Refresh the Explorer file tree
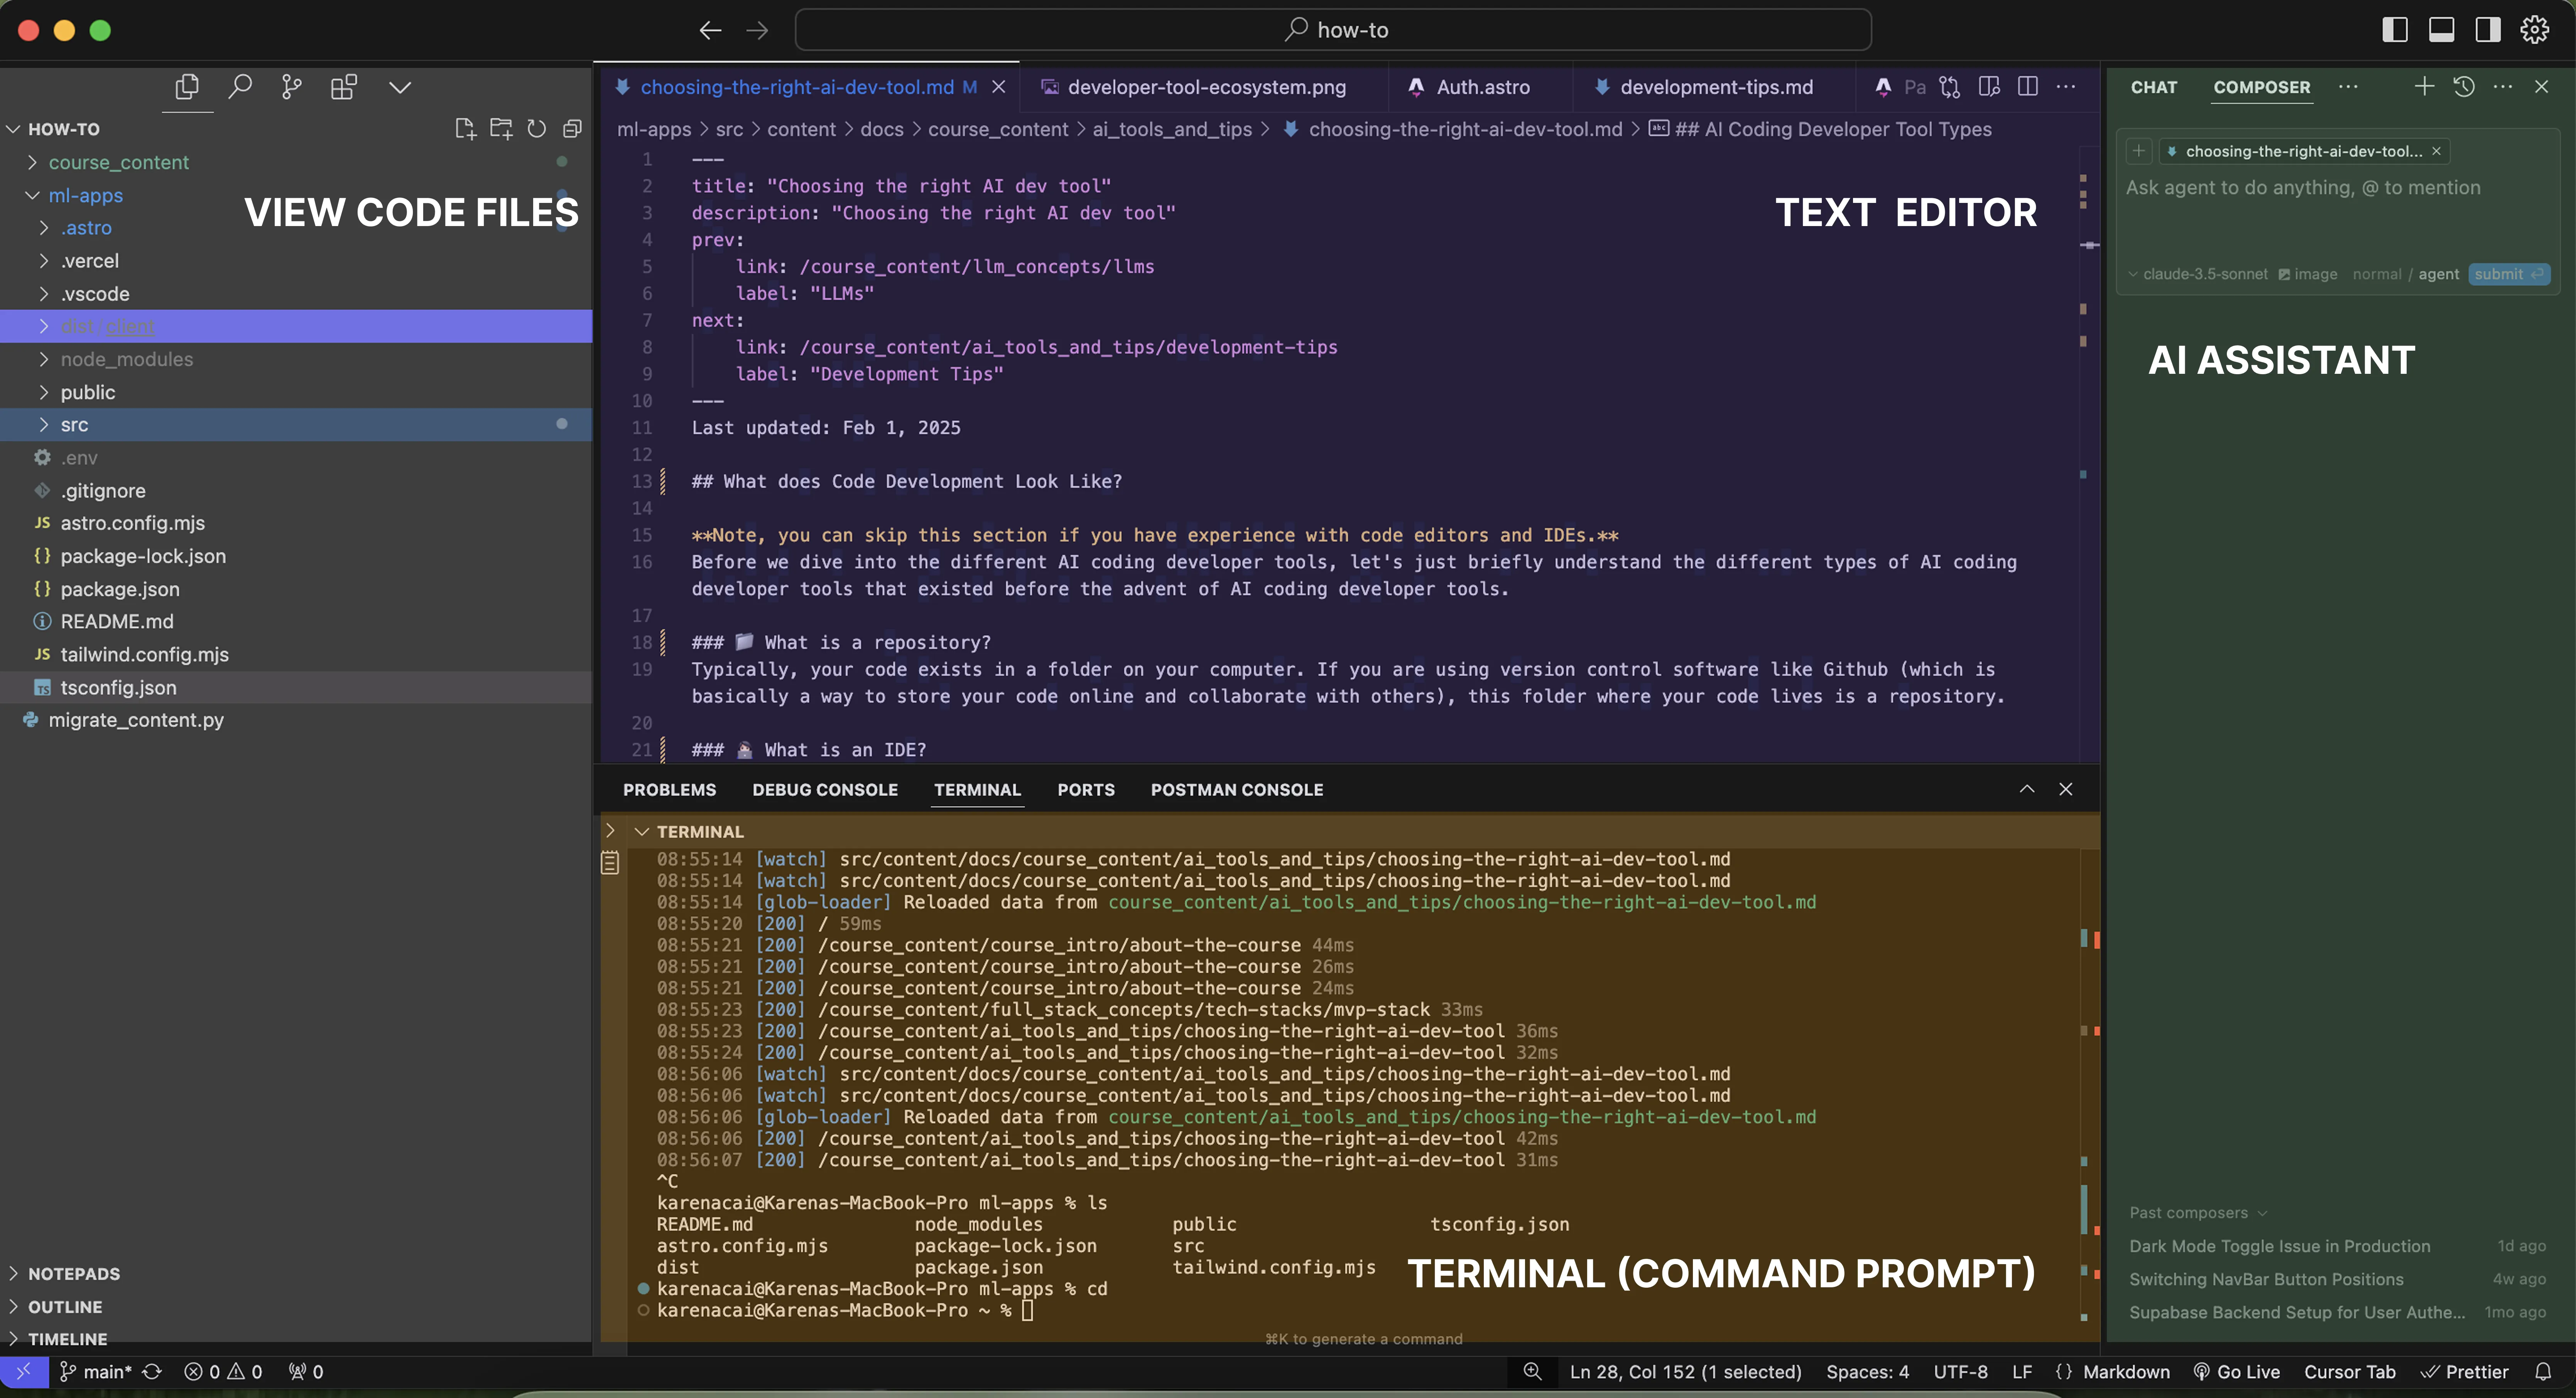 pos(537,128)
